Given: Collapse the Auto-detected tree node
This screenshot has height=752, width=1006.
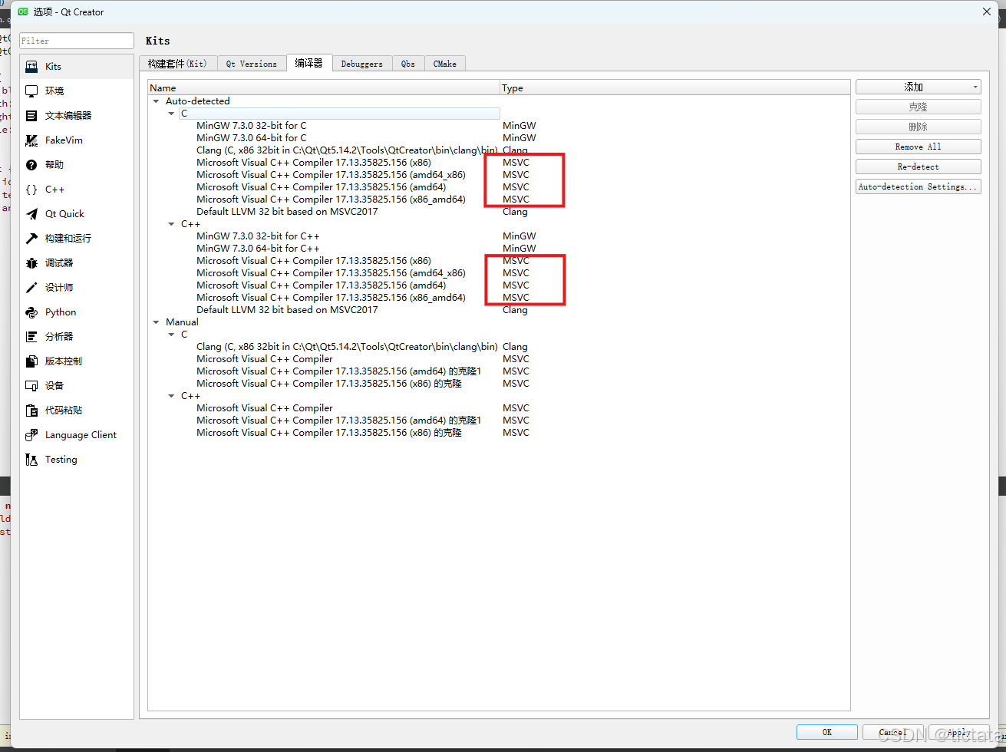Looking at the screenshot, I should (x=157, y=101).
